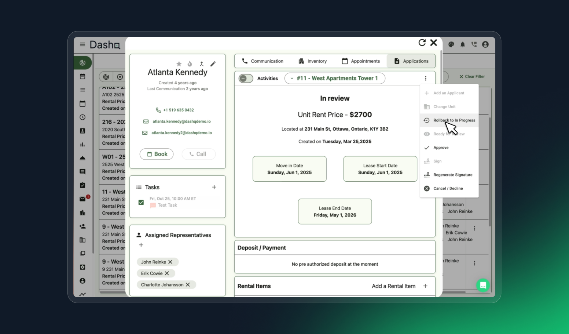The height and width of the screenshot is (334, 569).
Task: Choose Rollback to In Progress from the menu
Action: point(454,120)
